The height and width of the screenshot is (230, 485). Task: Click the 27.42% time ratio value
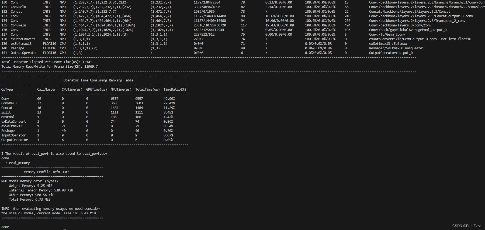(169, 103)
